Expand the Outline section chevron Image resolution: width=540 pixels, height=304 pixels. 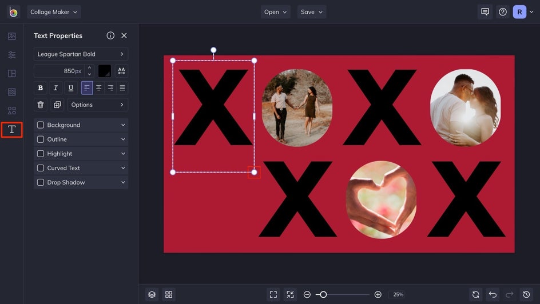click(123, 139)
